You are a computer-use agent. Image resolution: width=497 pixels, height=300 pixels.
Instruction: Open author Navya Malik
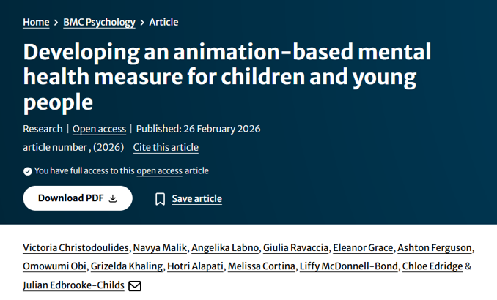point(161,247)
